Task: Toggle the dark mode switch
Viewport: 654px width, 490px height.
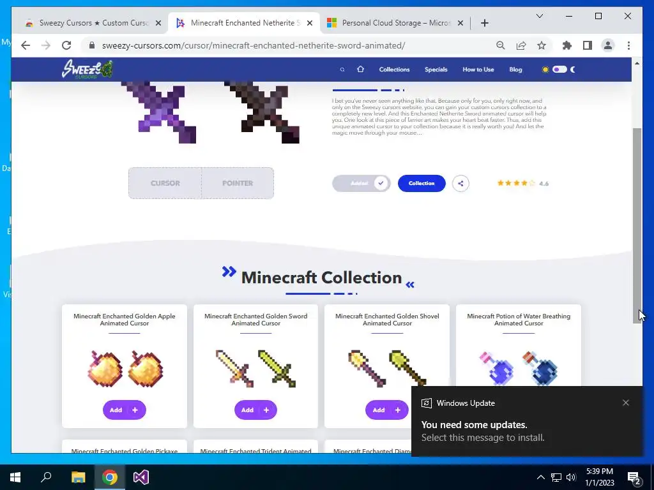Action: [559, 69]
